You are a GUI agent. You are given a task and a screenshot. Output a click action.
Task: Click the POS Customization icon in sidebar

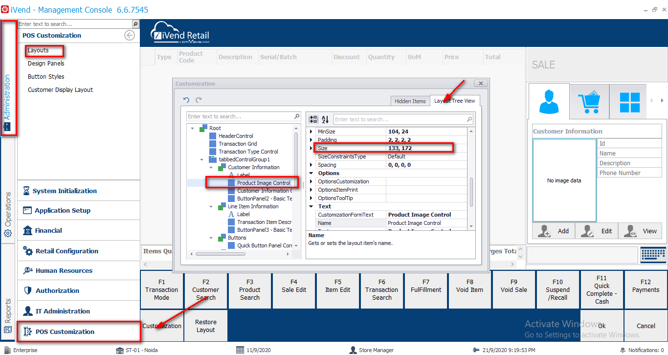pyautogui.click(x=27, y=332)
